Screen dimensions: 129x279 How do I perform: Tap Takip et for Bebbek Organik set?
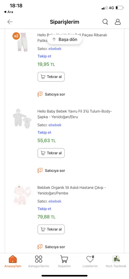point(44,209)
